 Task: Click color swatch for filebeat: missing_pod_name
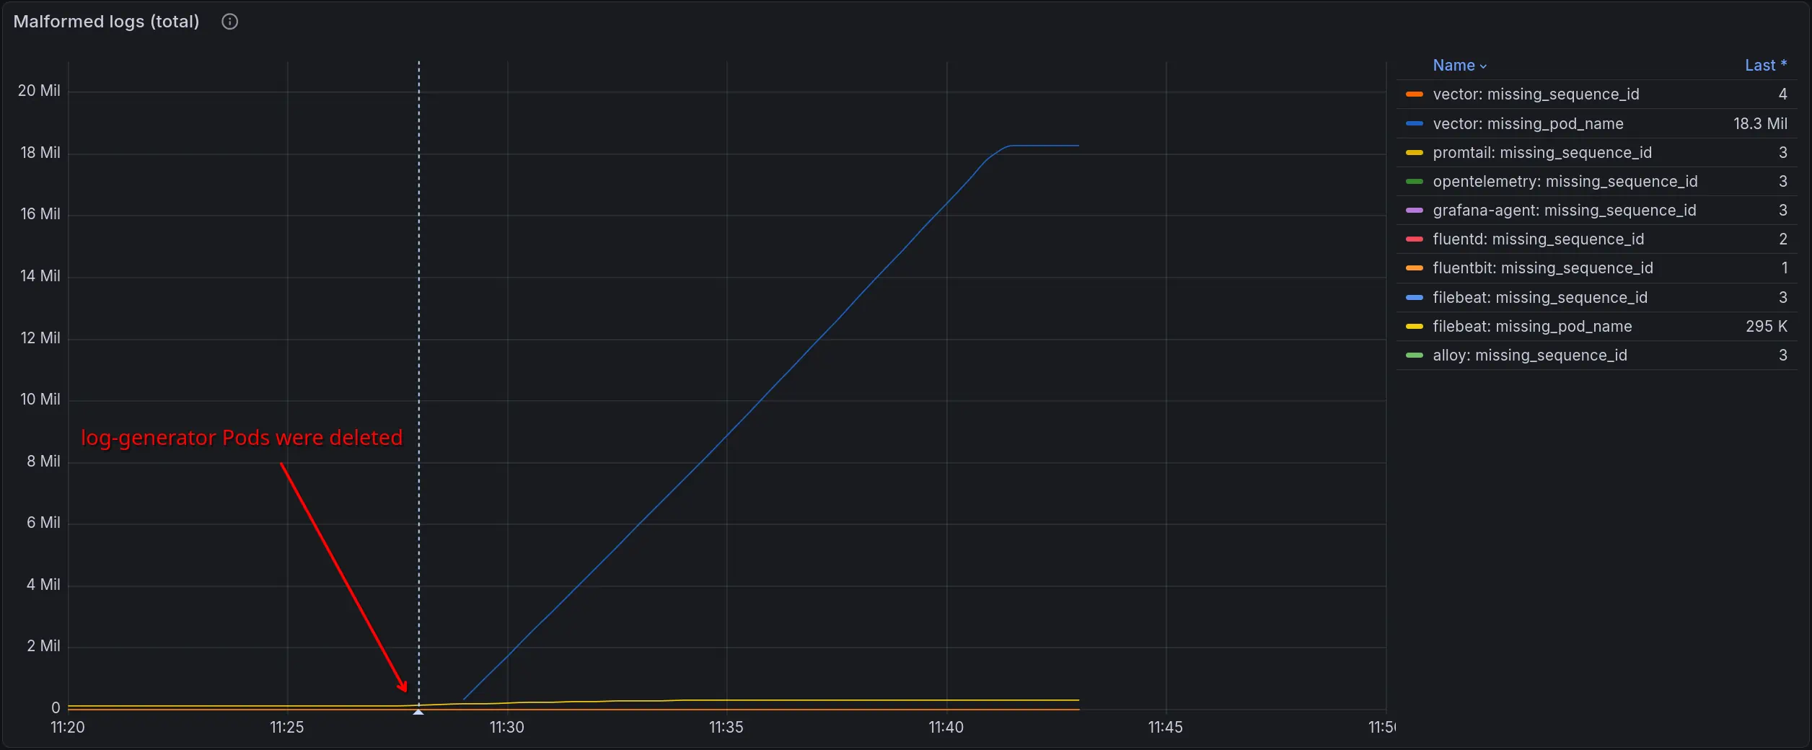pos(1414,327)
